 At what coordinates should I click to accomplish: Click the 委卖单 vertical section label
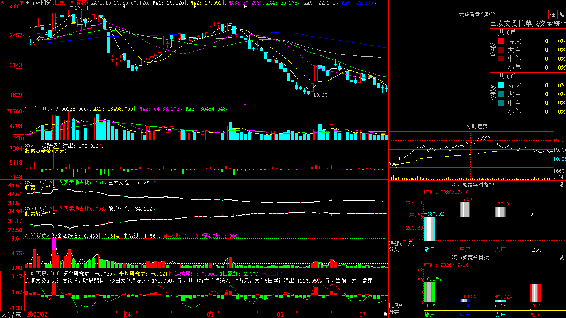coord(493,95)
